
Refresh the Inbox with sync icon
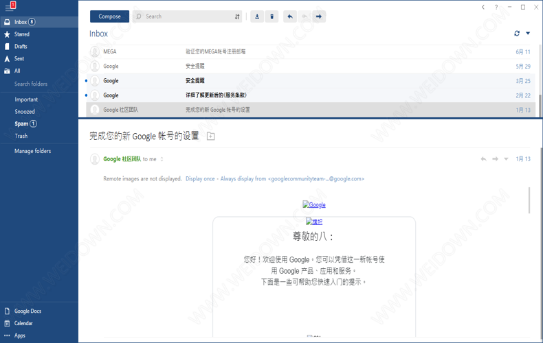point(517,33)
